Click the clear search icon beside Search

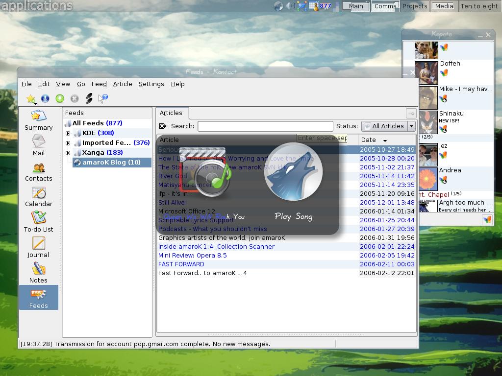click(x=163, y=126)
